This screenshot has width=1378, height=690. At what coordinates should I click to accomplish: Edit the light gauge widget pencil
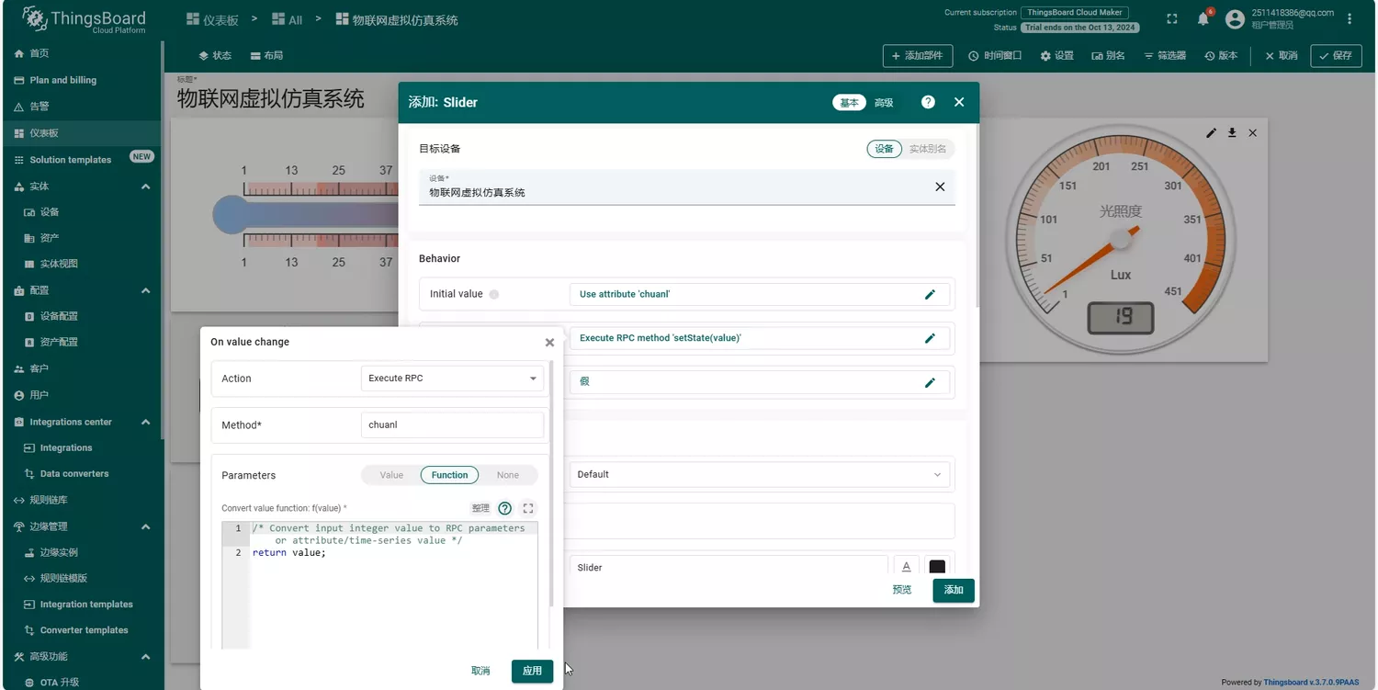point(1211,133)
